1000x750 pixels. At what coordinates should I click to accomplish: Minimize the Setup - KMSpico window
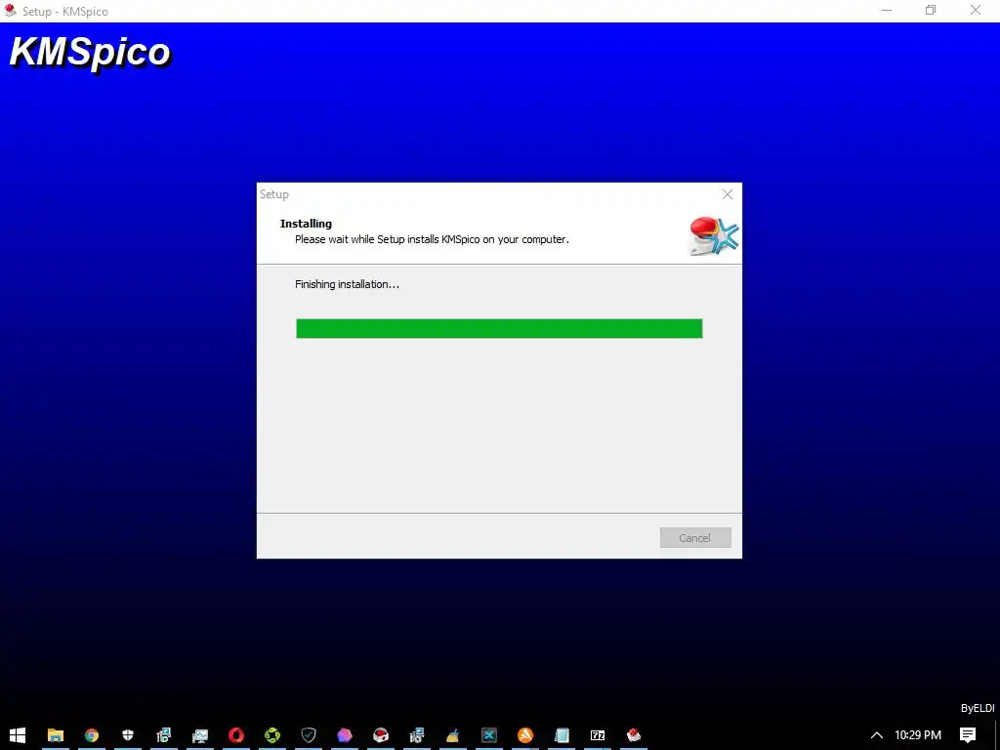click(x=886, y=10)
